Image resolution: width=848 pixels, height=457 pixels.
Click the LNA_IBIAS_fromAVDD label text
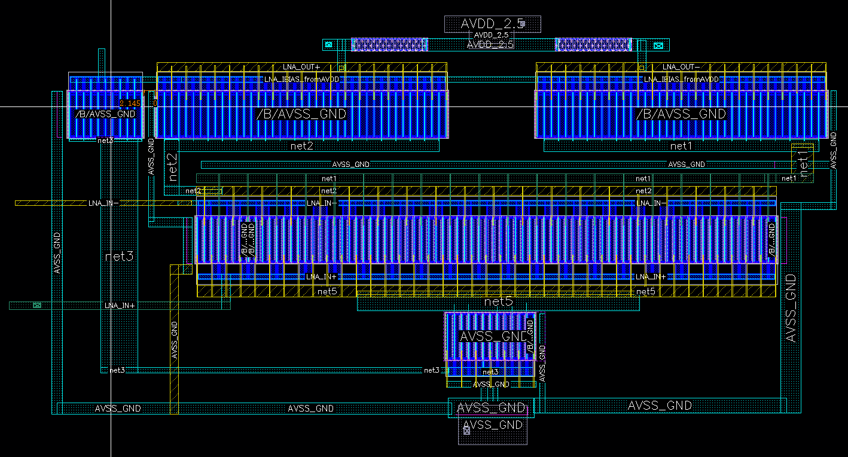[x=302, y=78]
